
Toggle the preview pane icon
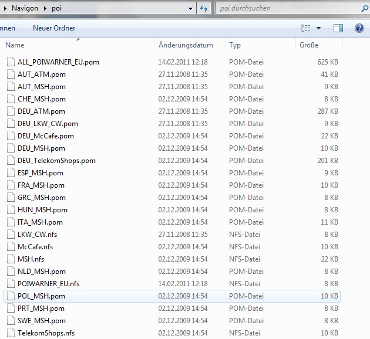click(338, 28)
